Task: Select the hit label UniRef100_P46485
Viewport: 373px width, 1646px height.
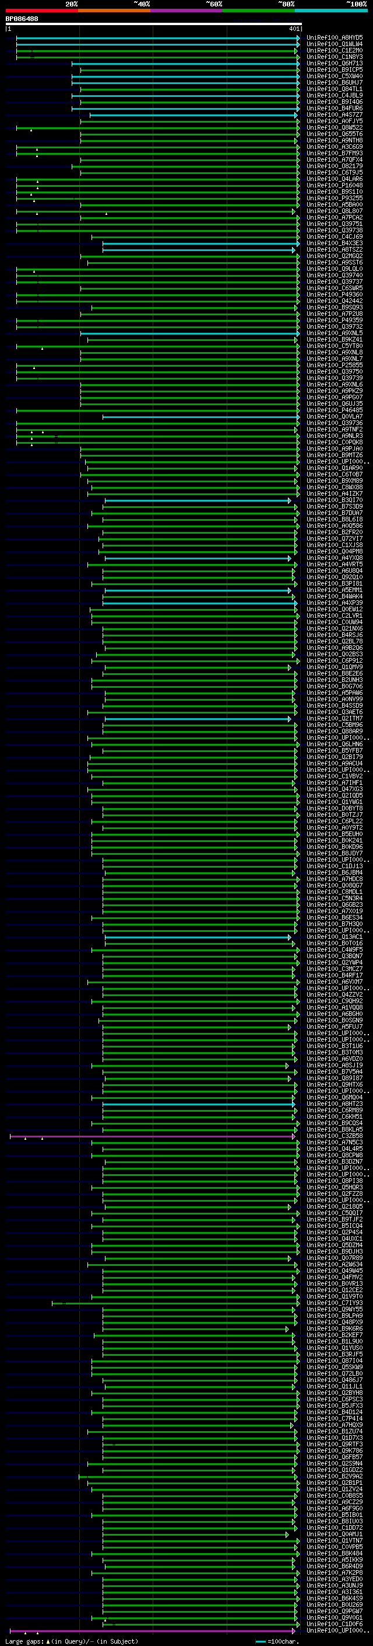Action: coord(335,410)
